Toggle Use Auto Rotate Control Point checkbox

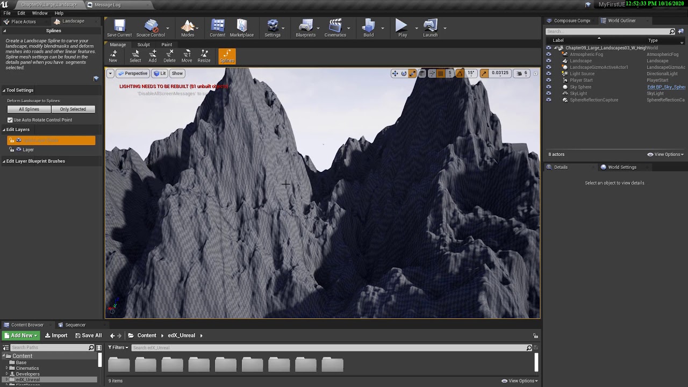(10, 120)
